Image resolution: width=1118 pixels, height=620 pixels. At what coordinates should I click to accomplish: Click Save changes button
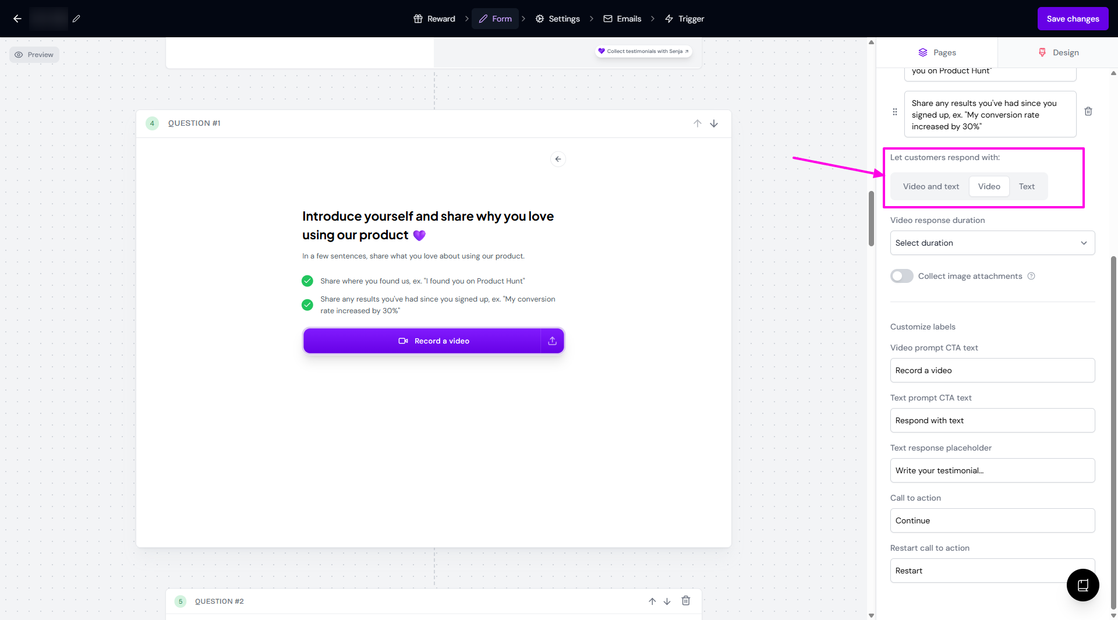pos(1073,19)
